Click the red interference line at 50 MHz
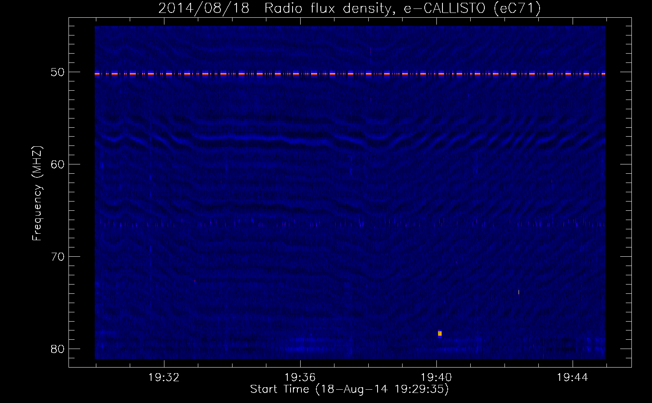 [350, 74]
